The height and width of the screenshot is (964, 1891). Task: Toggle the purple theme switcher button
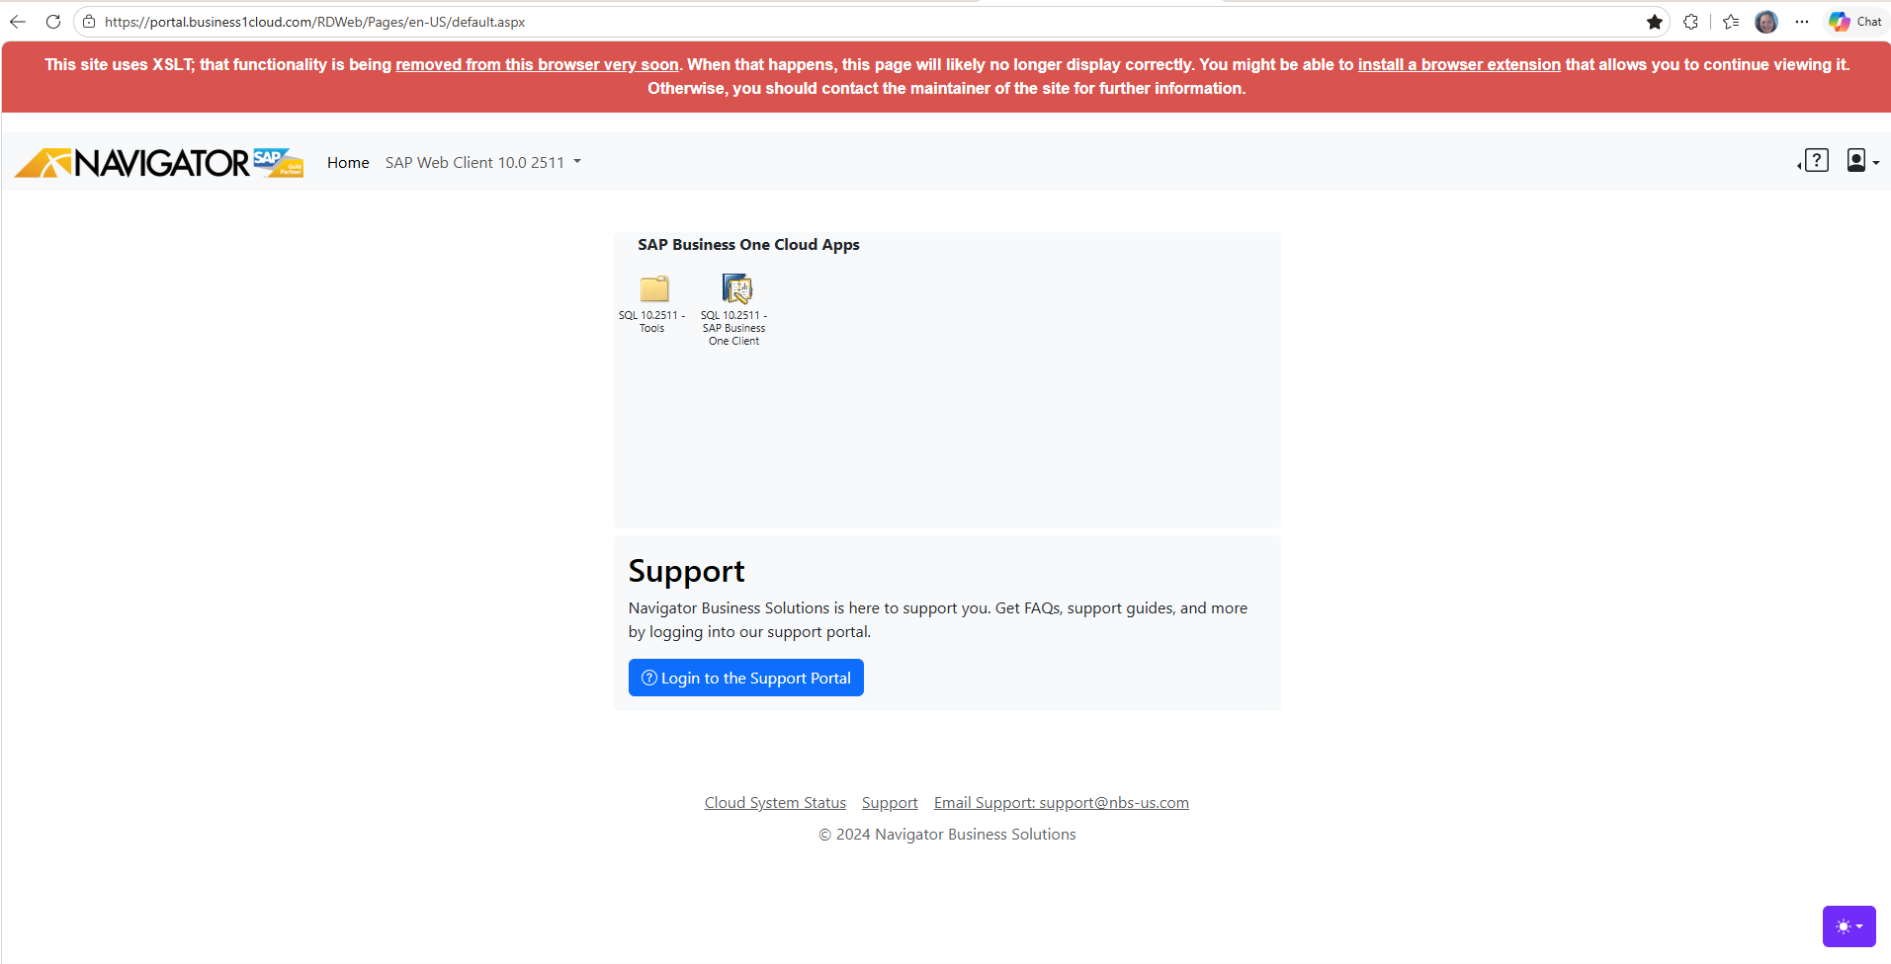pyautogui.click(x=1848, y=926)
